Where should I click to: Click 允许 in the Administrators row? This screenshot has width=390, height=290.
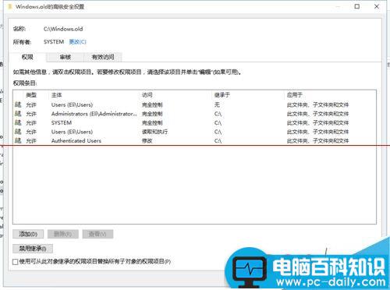[31, 114]
